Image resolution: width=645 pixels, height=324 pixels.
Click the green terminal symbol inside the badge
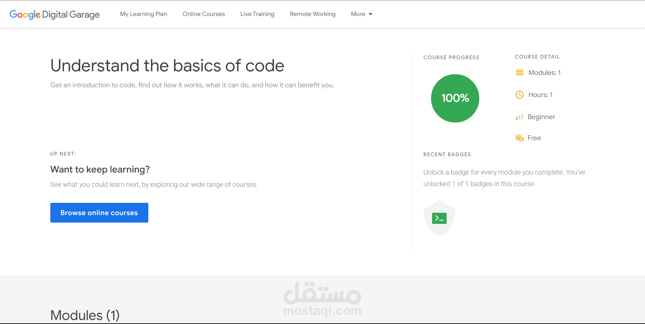[x=439, y=217]
